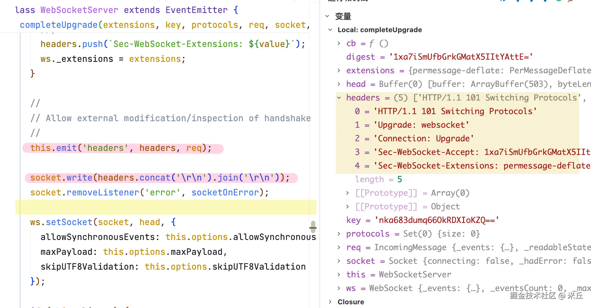
Task: Expand the protocols Set variable
Action: 339,234
